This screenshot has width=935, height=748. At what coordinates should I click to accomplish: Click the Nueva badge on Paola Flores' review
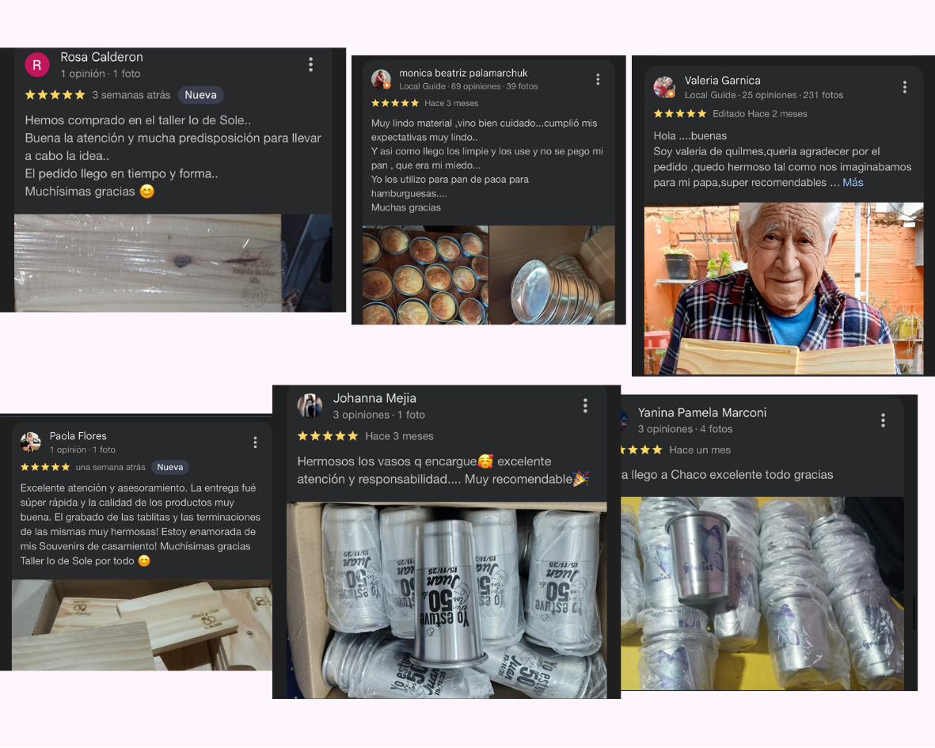point(170,467)
